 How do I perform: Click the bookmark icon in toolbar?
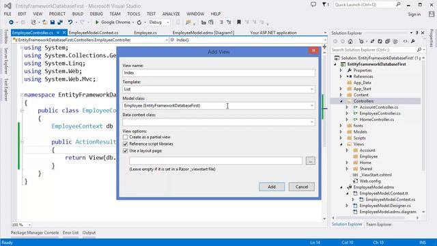pyautogui.click(x=239, y=22)
